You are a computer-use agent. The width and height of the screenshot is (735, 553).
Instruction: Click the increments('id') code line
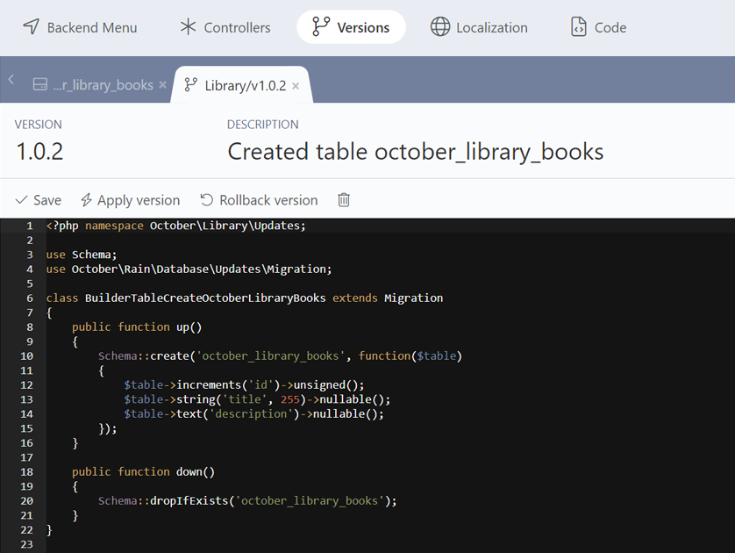click(x=244, y=385)
